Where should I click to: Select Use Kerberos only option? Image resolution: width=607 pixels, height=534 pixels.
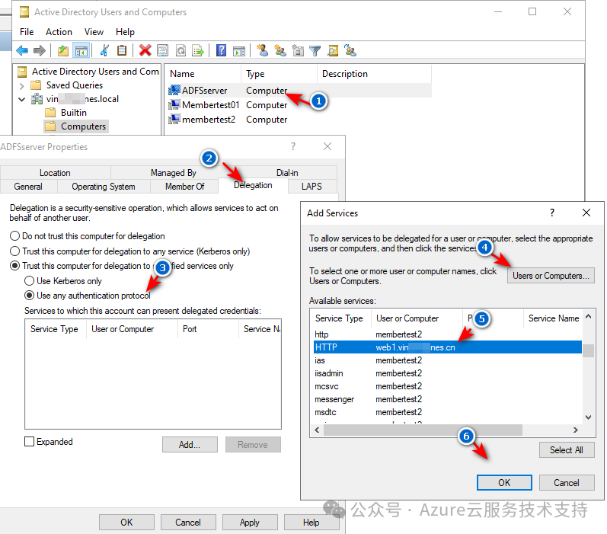click(x=29, y=281)
